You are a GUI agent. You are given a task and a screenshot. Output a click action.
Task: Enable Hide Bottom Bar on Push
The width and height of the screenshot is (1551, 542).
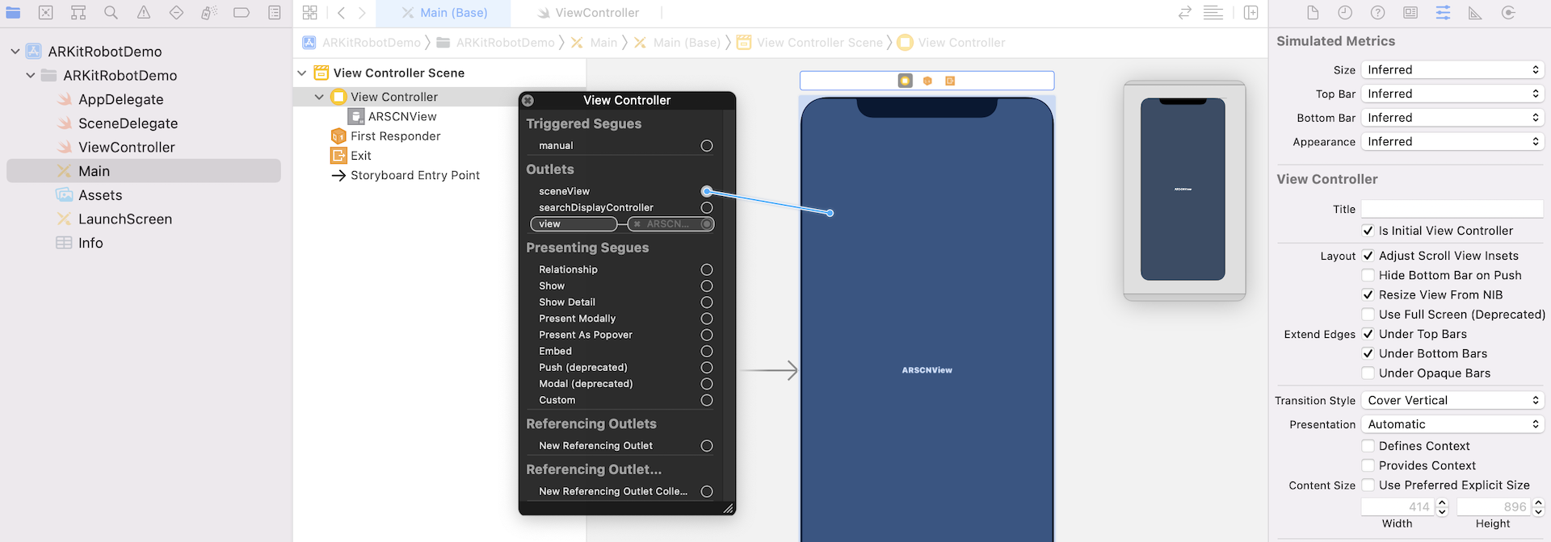[1368, 275]
